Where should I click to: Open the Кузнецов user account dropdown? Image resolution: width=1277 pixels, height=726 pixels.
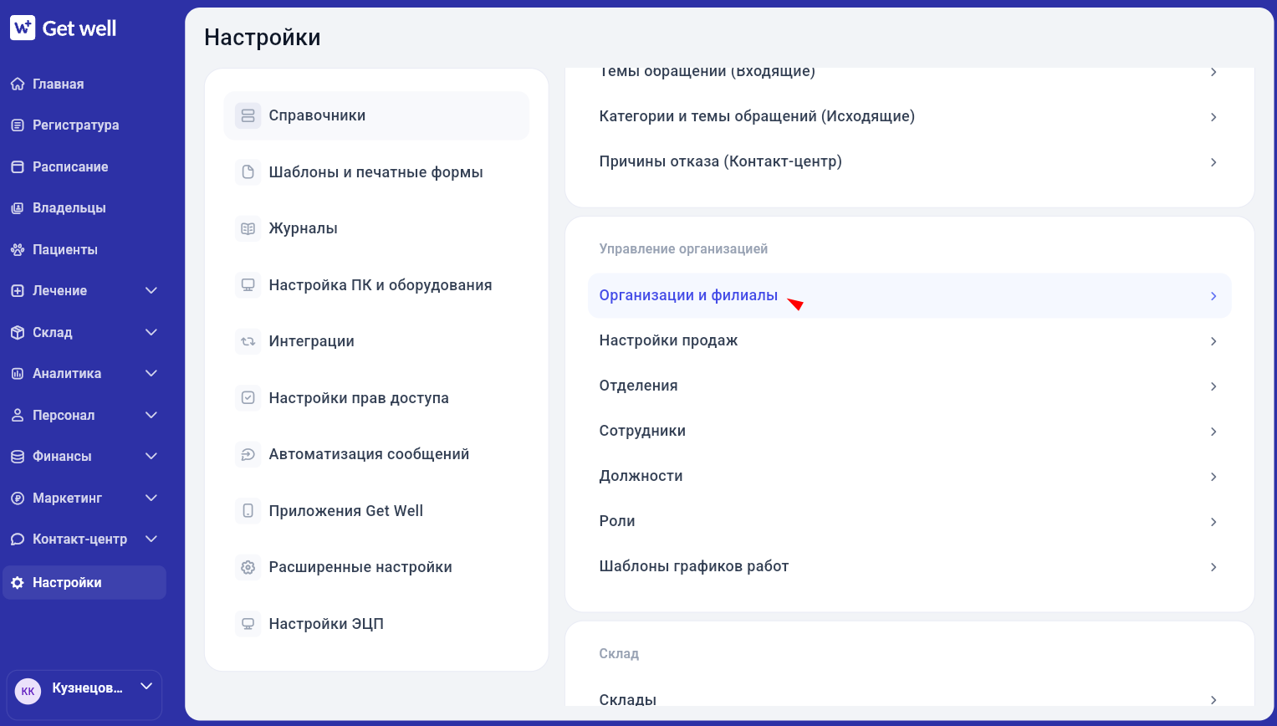coord(84,694)
